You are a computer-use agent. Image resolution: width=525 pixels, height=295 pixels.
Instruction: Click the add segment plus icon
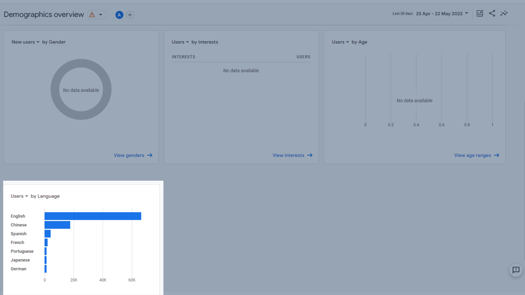click(x=130, y=15)
